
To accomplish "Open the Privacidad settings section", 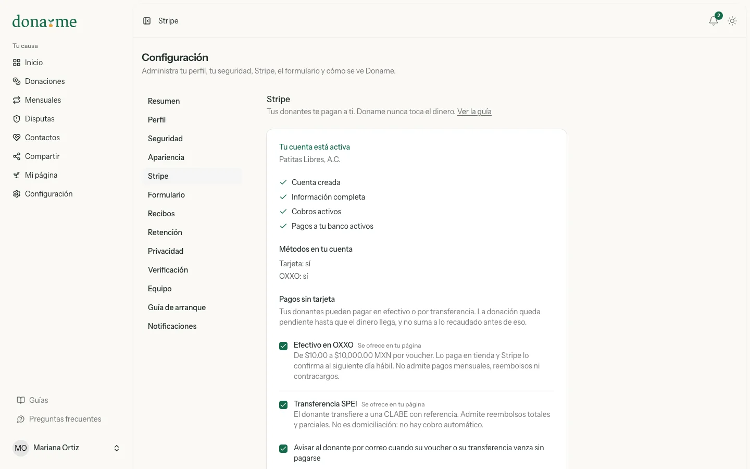I will click(192, 251).
